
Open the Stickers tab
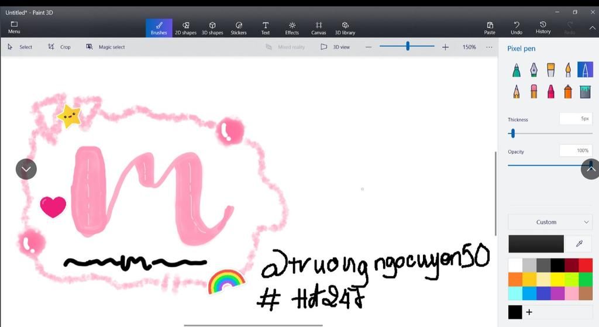pyautogui.click(x=239, y=28)
